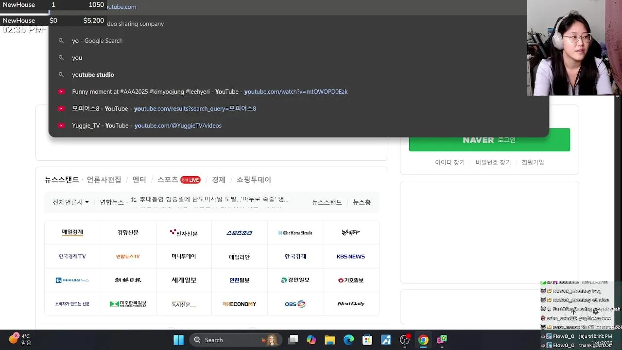This screenshot has width=622, height=350.
Task: Click the taskbar Search box
Action: [236, 340]
